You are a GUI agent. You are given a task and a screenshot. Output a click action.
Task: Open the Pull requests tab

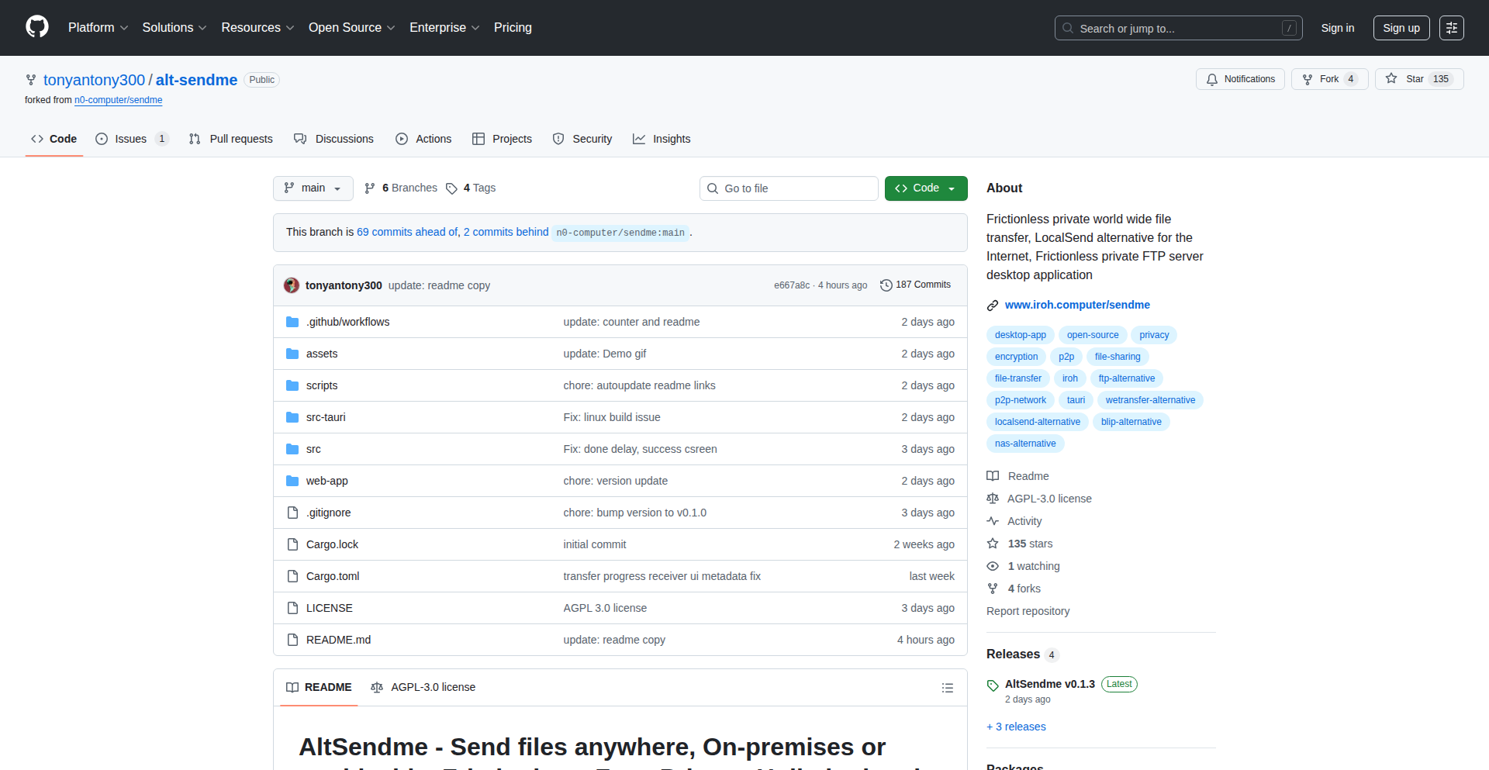pos(231,139)
